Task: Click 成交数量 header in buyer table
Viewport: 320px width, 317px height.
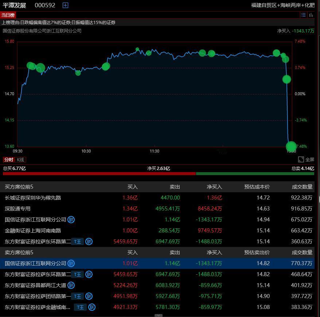Action: click(302, 187)
